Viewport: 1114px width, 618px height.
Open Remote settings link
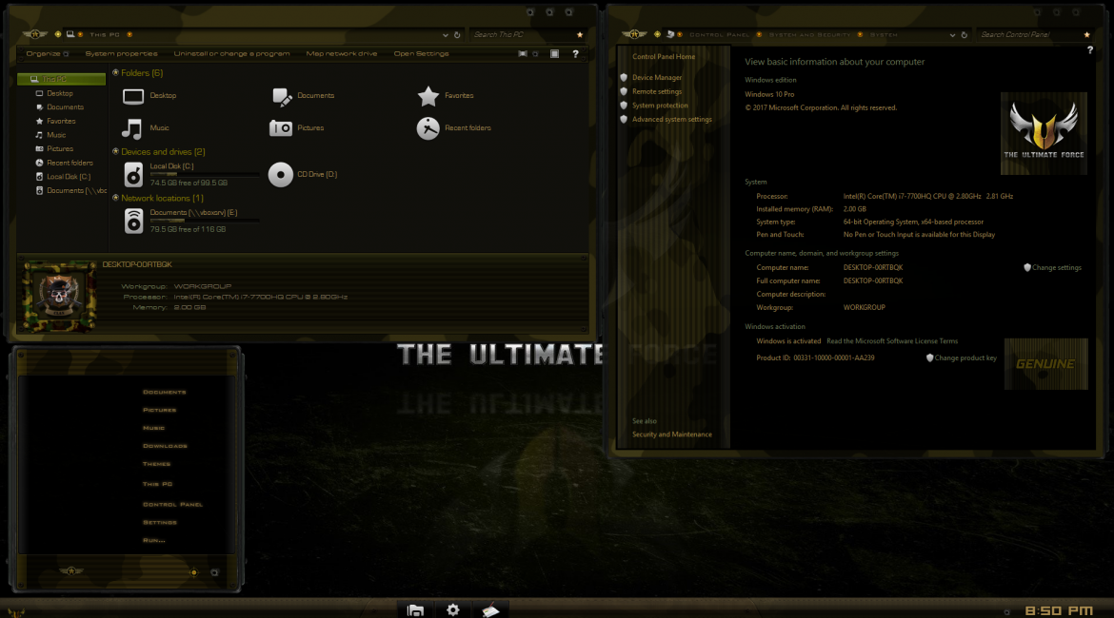click(656, 91)
